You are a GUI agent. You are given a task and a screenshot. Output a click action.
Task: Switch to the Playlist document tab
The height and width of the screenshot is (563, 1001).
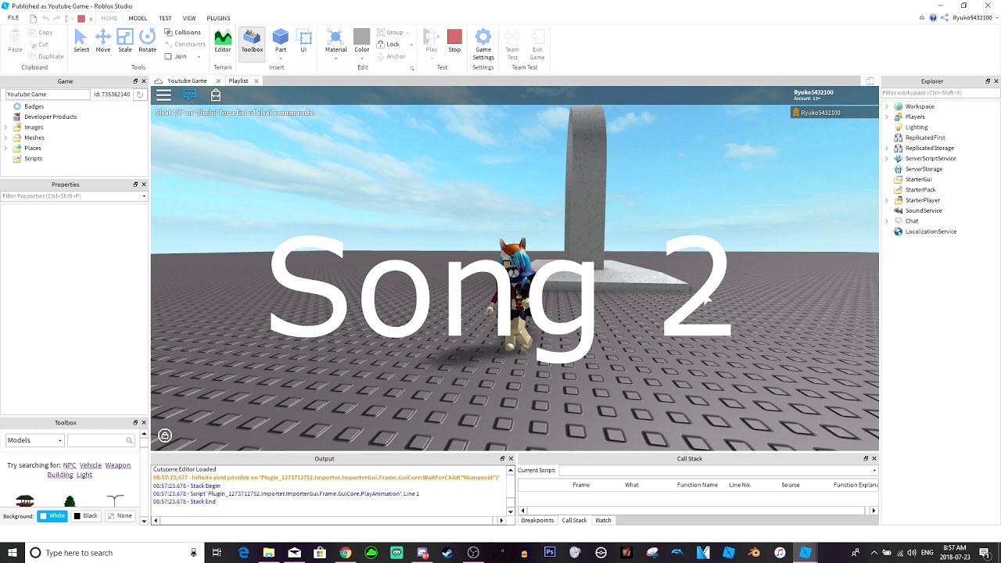238,81
